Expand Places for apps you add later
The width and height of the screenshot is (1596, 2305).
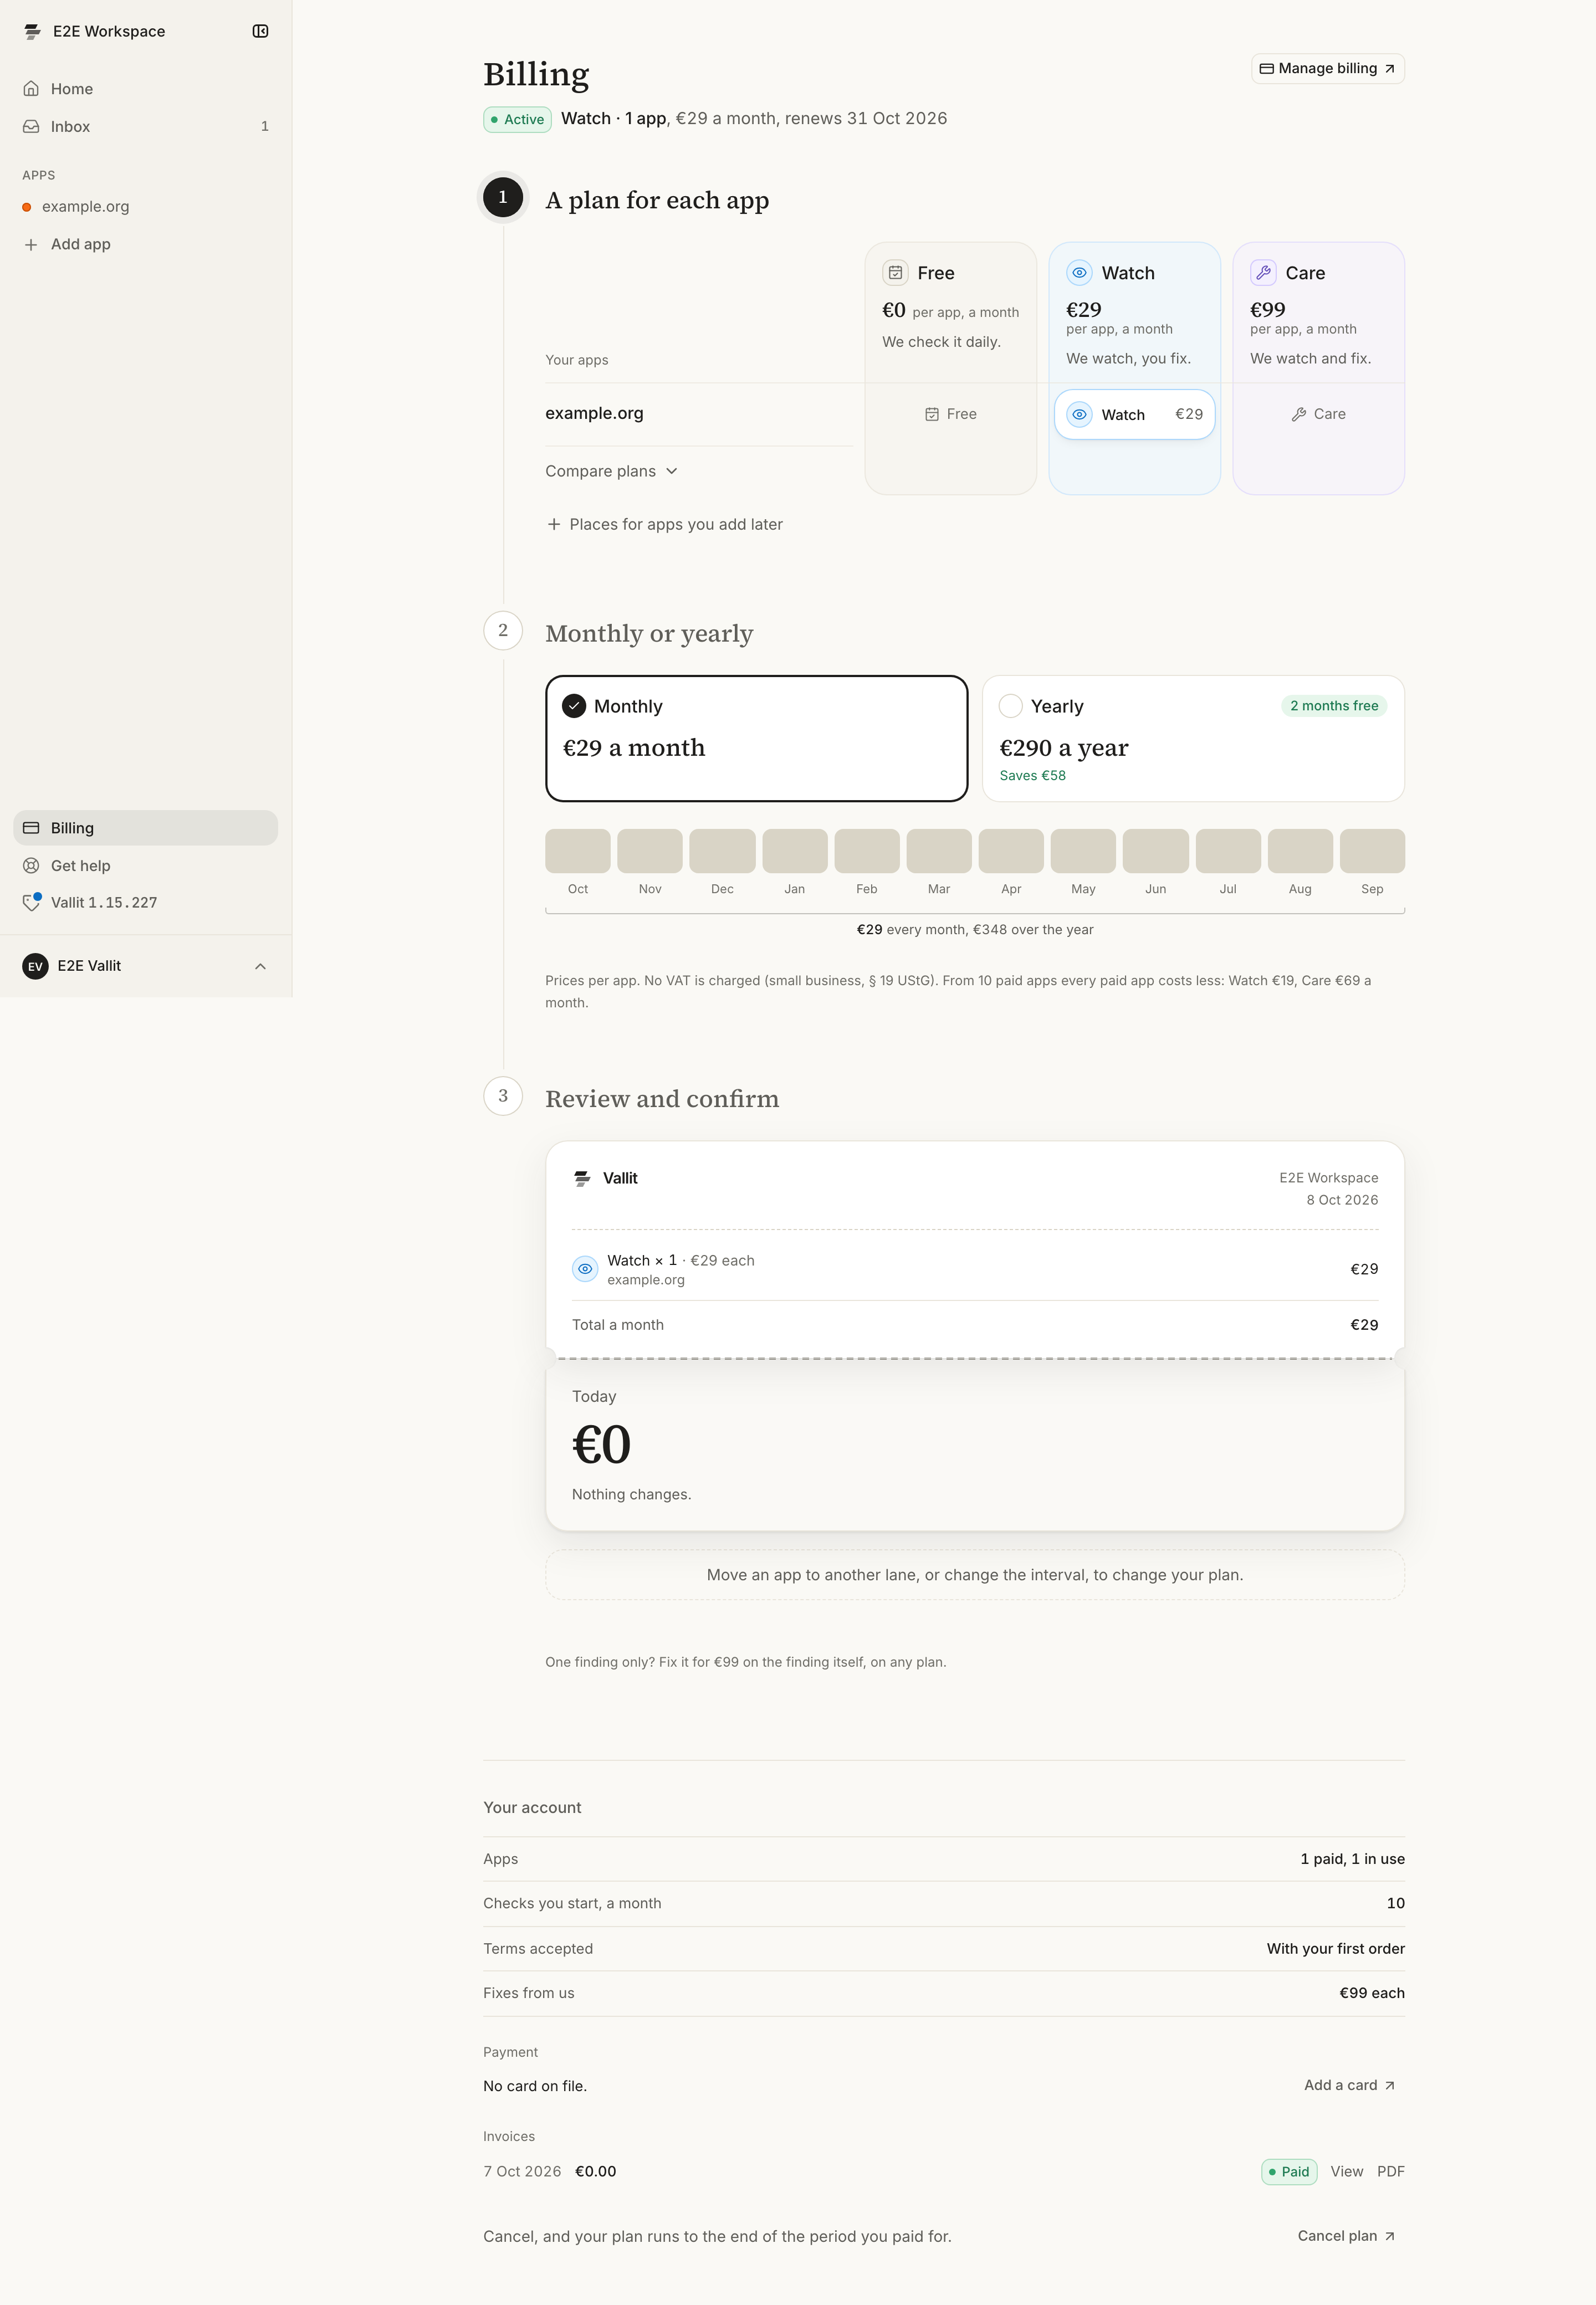664,524
